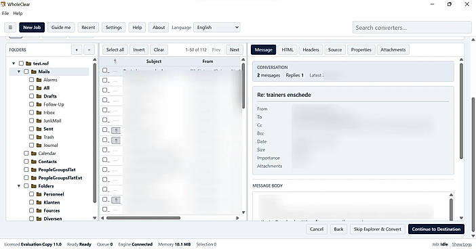This screenshot has height=249, width=476.
Task: Open the Help menu in menu bar
Action: pyautogui.click(x=18, y=14)
